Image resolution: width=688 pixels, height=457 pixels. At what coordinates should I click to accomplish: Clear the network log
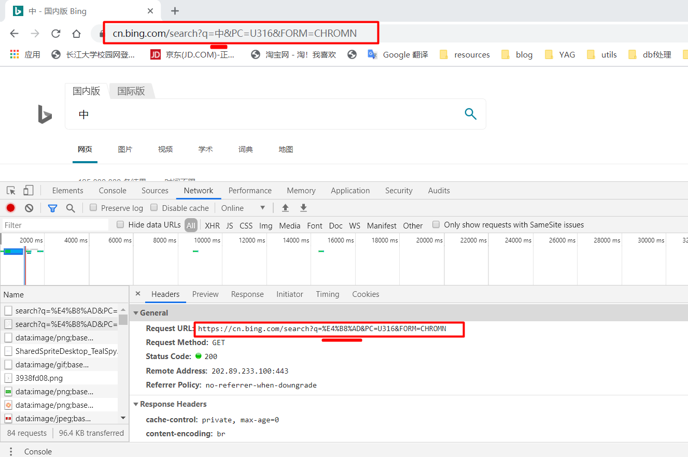click(x=29, y=208)
